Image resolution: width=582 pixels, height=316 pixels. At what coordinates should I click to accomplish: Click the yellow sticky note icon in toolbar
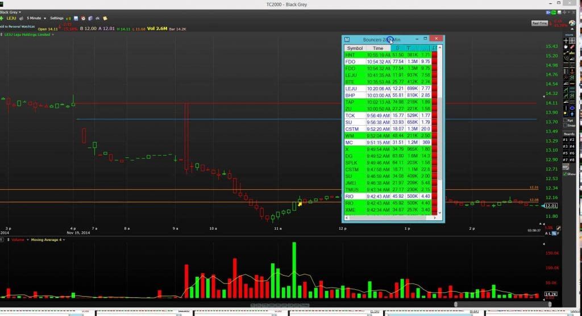[105, 18]
